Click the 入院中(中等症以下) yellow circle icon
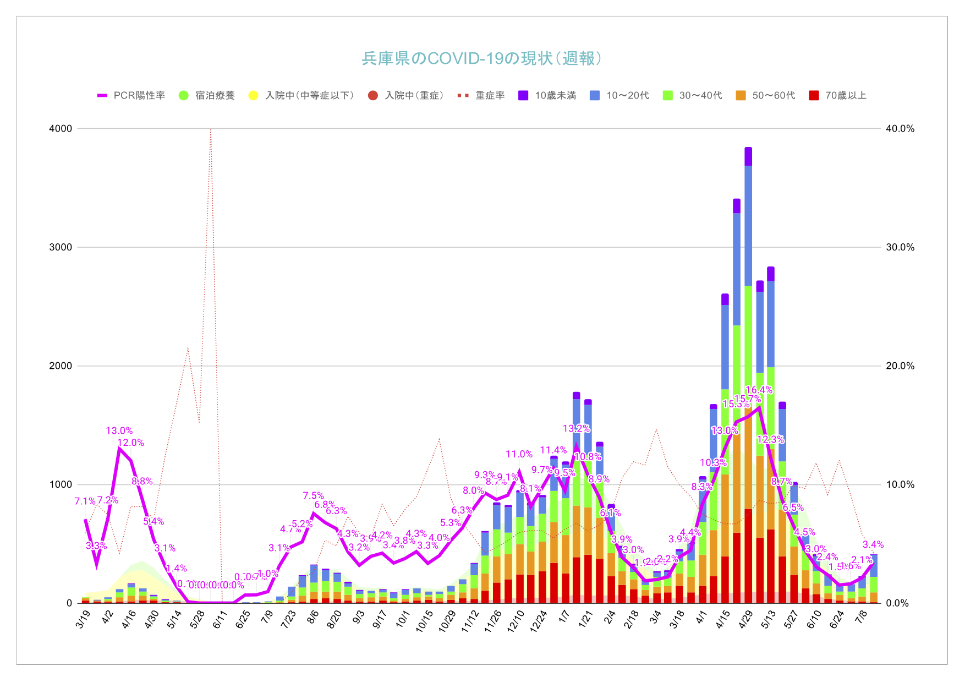Screen dimensions: 965x682 click(x=253, y=95)
